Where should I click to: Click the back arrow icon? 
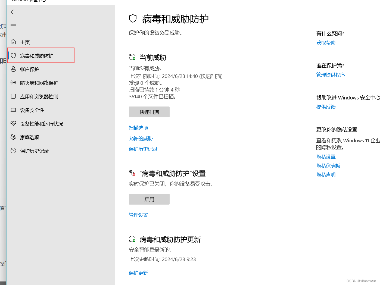[x=13, y=12]
